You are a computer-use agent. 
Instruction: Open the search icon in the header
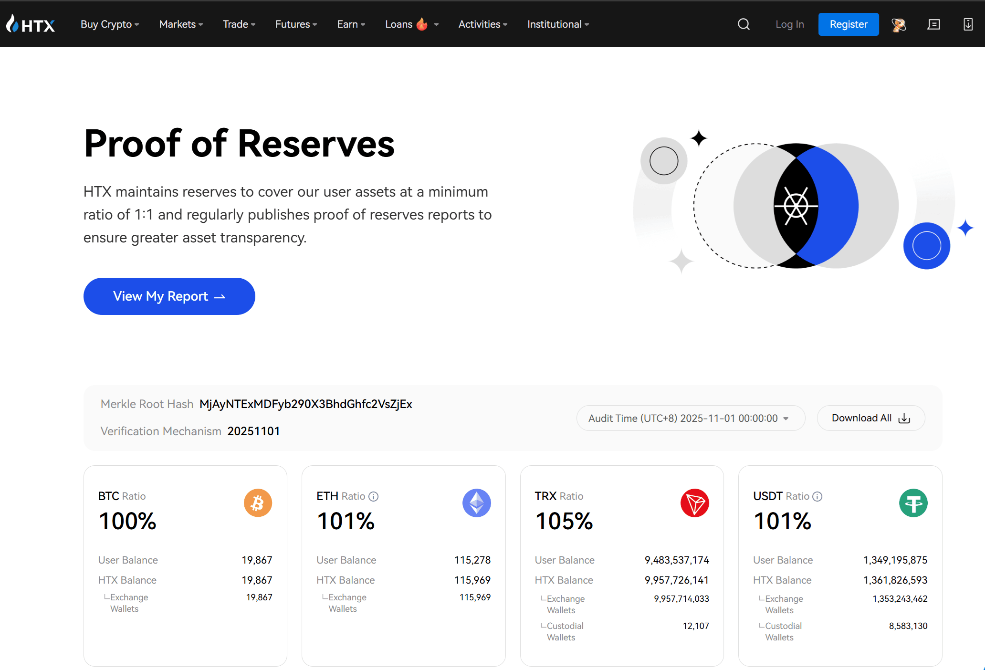point(743,24)
